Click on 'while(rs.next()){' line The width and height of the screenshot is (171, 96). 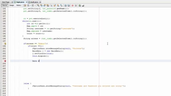32,21
